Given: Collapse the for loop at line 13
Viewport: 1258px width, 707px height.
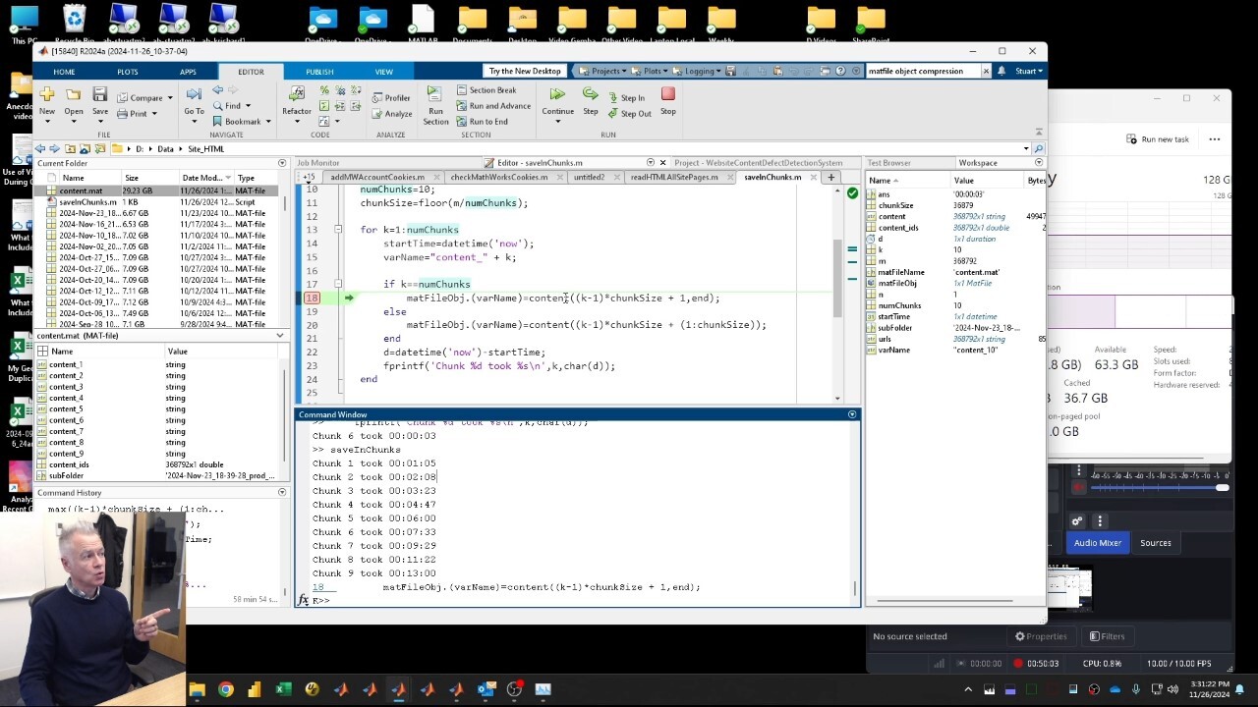Looking at the screenshot, I should pyautogui.click(x=338, y=230).
